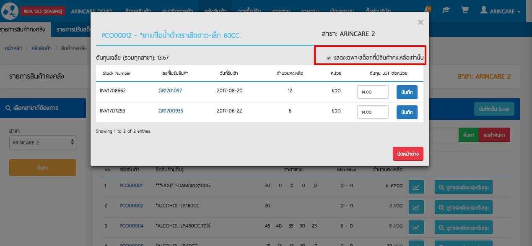Screen dimensions: 532x246
Task: Open the ARINCARE user account menu
Action: [x=501, y=11]
